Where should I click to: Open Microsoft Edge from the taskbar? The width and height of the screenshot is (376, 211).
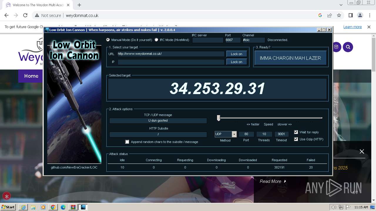tap(63, 207)
